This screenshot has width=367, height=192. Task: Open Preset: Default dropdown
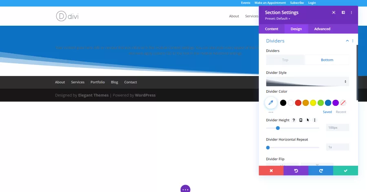[x=277, y=18]
